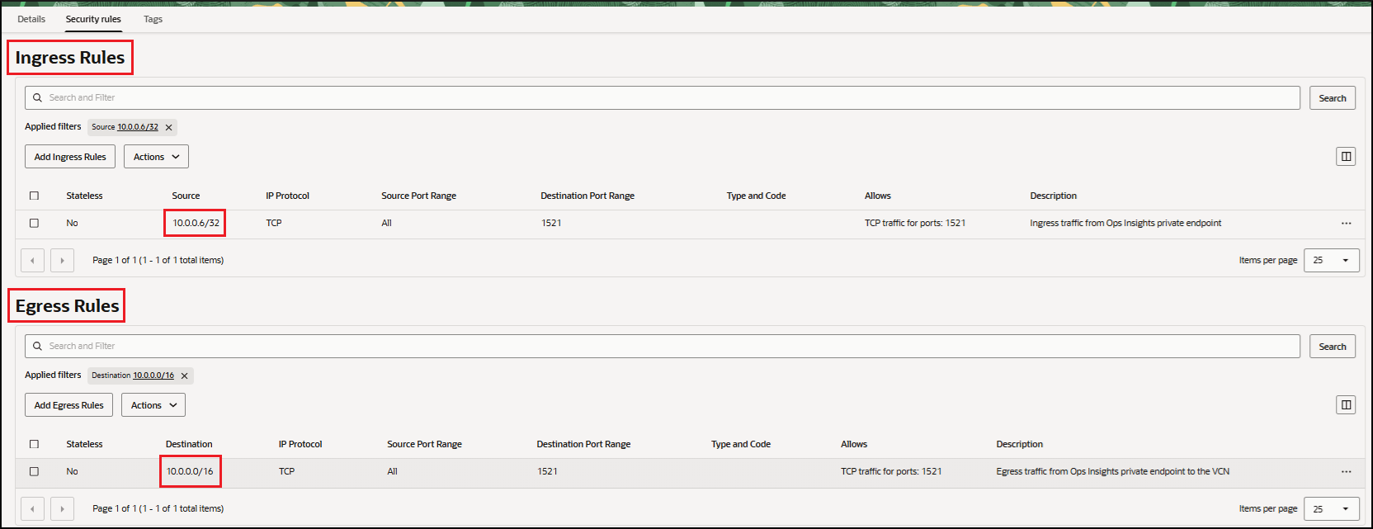Click Stateless header in Ingress table
This screenshot has height=529, width=1373.
pyautogui.click(x=84, y=196)
